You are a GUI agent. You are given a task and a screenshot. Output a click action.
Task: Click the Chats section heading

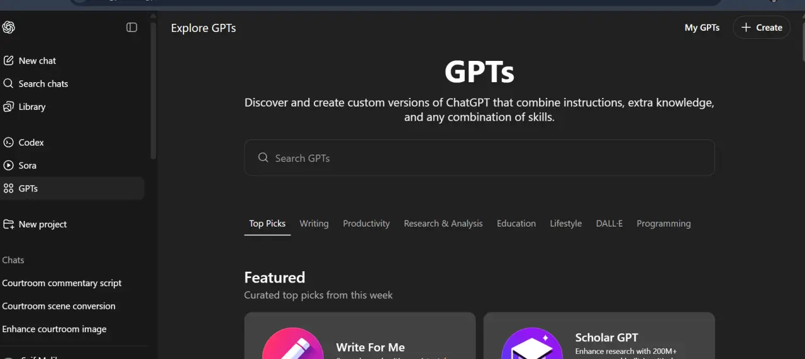coord(13,260)
